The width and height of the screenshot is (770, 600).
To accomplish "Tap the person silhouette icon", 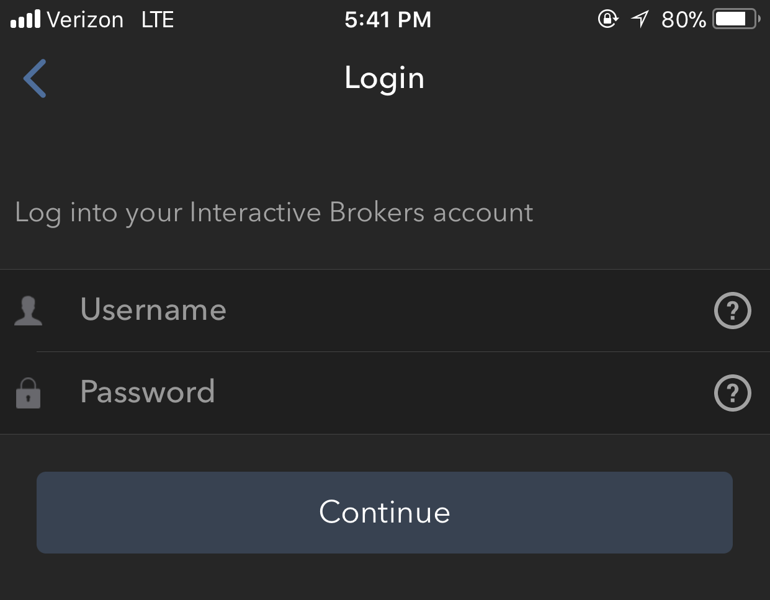I will coord(28,311).
